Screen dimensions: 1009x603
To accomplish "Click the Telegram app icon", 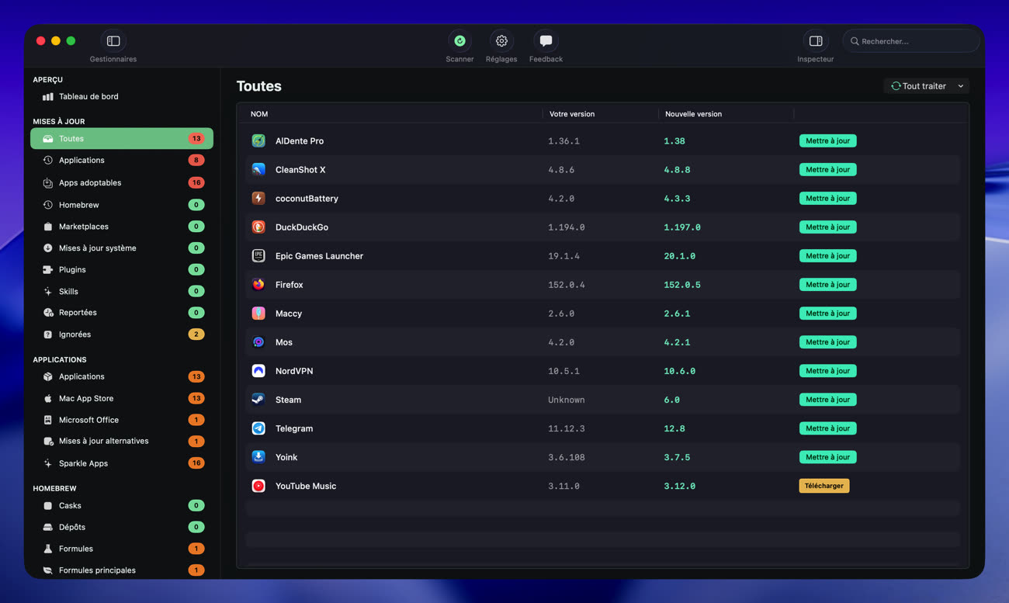I will click(258, 428).
